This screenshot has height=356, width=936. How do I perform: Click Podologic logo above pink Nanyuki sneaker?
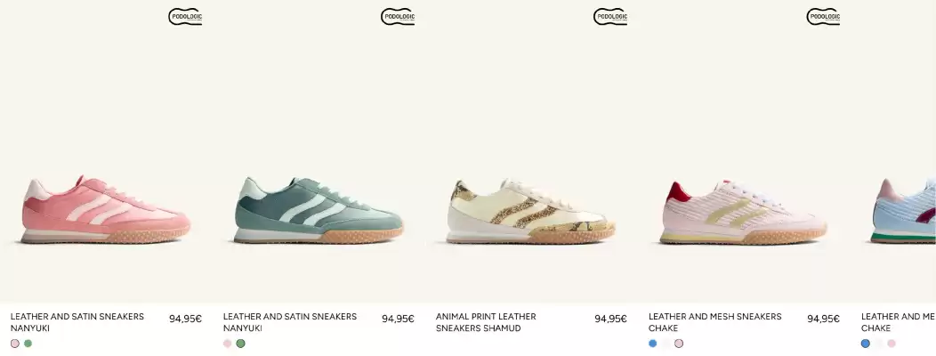coord(185,17)
